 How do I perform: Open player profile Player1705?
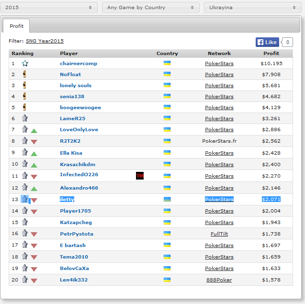[76, 211]
